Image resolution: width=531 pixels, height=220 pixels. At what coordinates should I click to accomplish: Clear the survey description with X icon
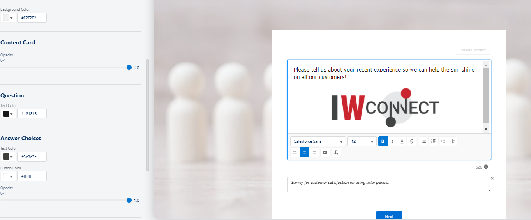coord(492,178)
